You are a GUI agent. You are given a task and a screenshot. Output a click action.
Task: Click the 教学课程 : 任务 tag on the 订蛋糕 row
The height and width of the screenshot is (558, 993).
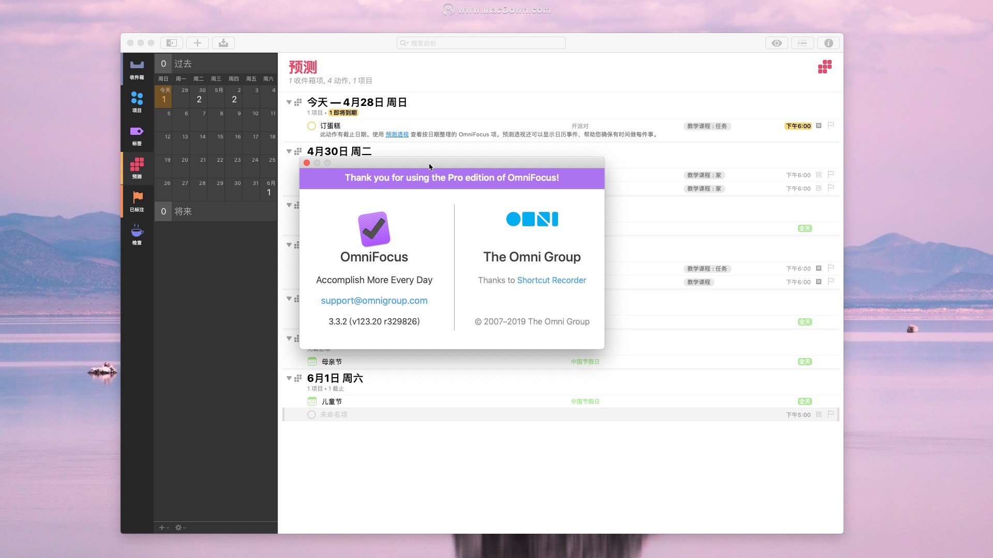tap(707, 126)
